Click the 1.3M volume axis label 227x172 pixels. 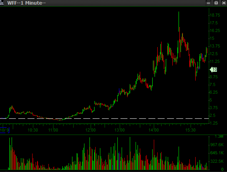(x=219, y=136)
